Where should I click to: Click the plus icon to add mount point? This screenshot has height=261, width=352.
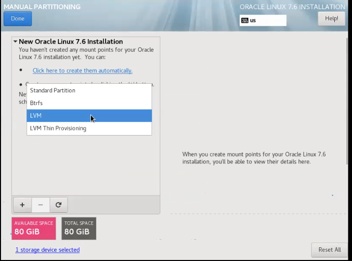pyautogui.click(x=22, y=205)
